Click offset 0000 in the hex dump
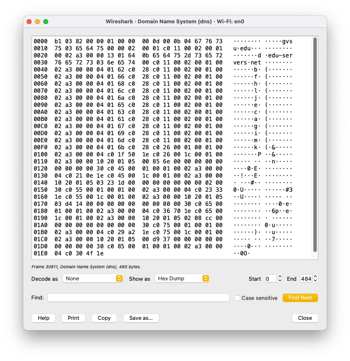Viewport: 350px width, 361px height. (41, 42)
